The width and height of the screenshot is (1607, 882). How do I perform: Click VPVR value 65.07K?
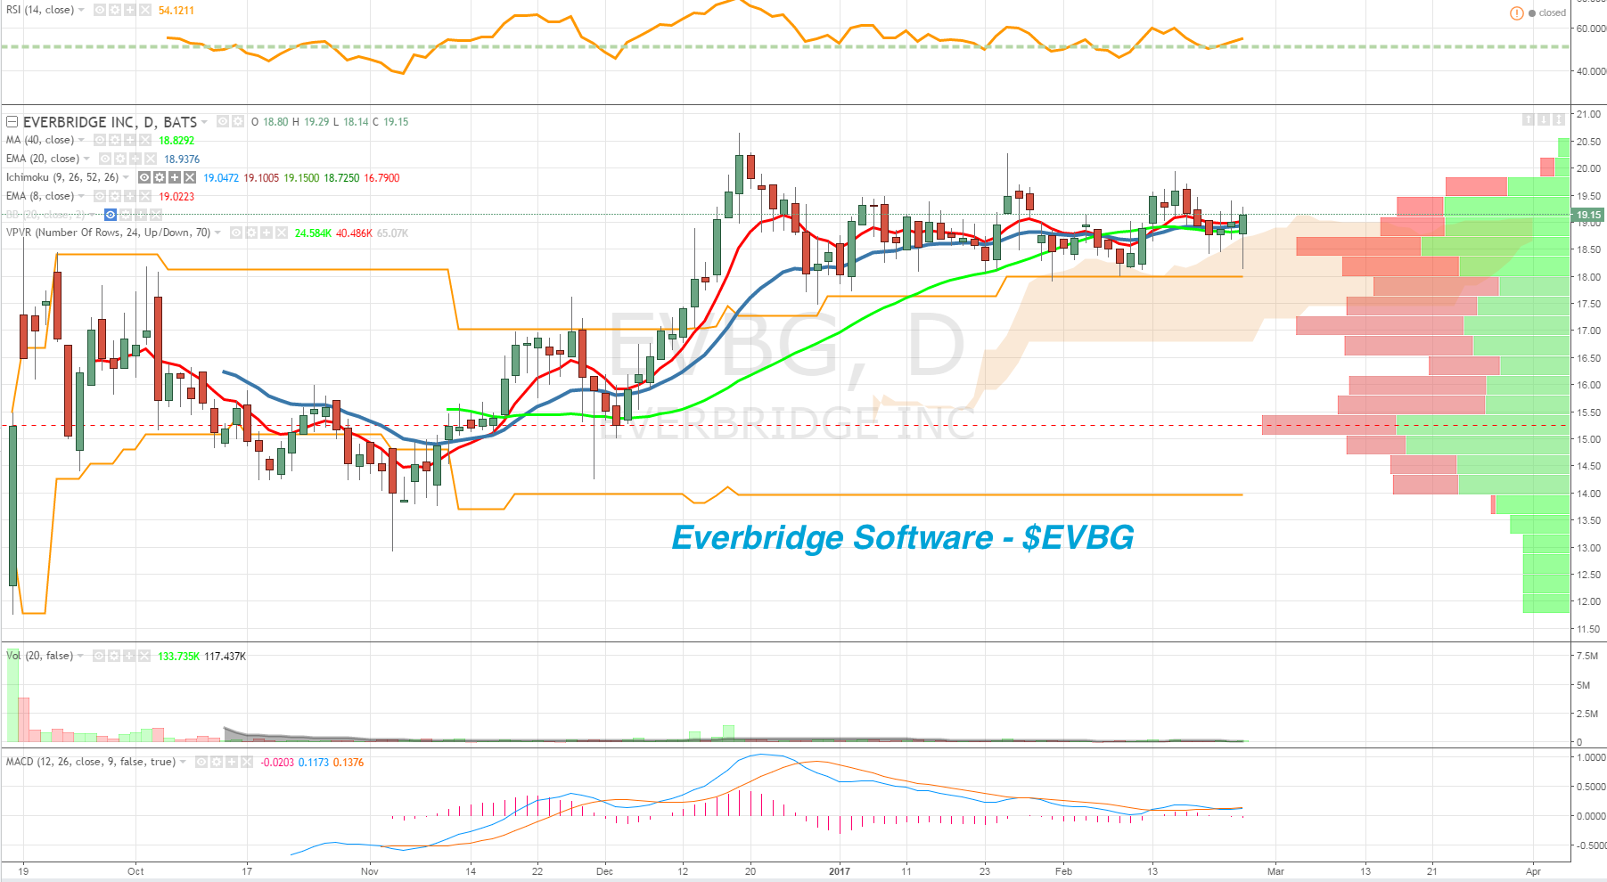tap(392, 233)
